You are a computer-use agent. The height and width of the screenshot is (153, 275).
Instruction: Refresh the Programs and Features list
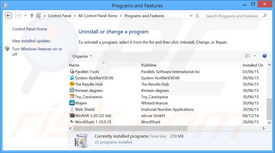197,16
